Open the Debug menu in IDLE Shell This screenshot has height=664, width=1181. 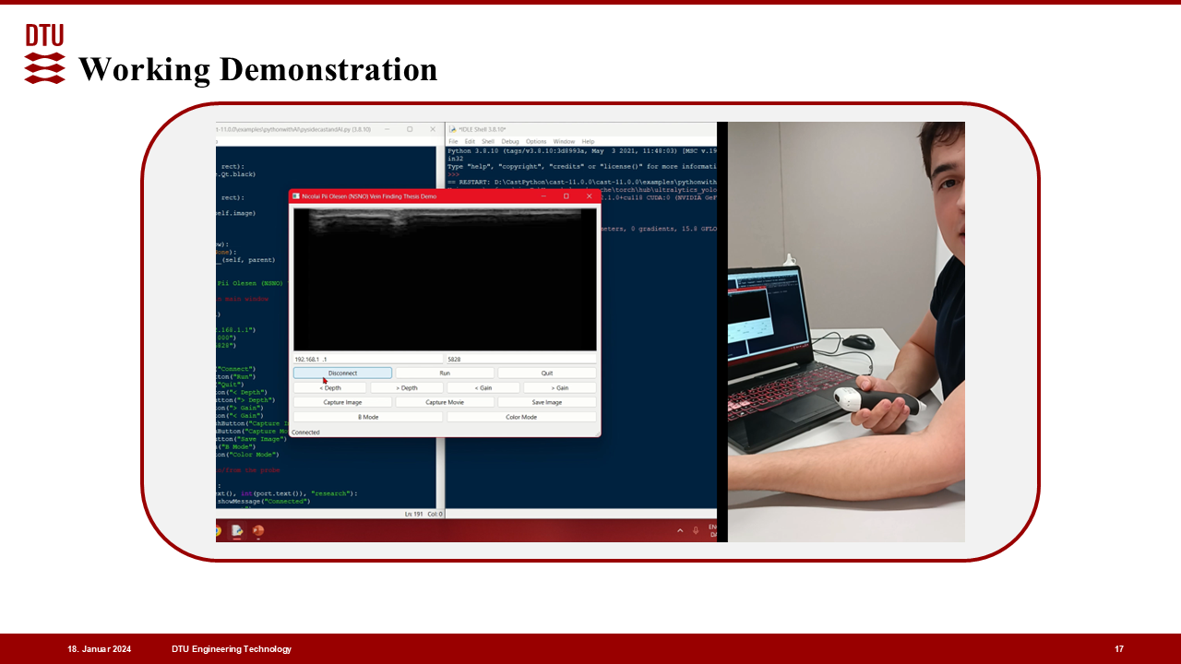click(x=510, y=141)
